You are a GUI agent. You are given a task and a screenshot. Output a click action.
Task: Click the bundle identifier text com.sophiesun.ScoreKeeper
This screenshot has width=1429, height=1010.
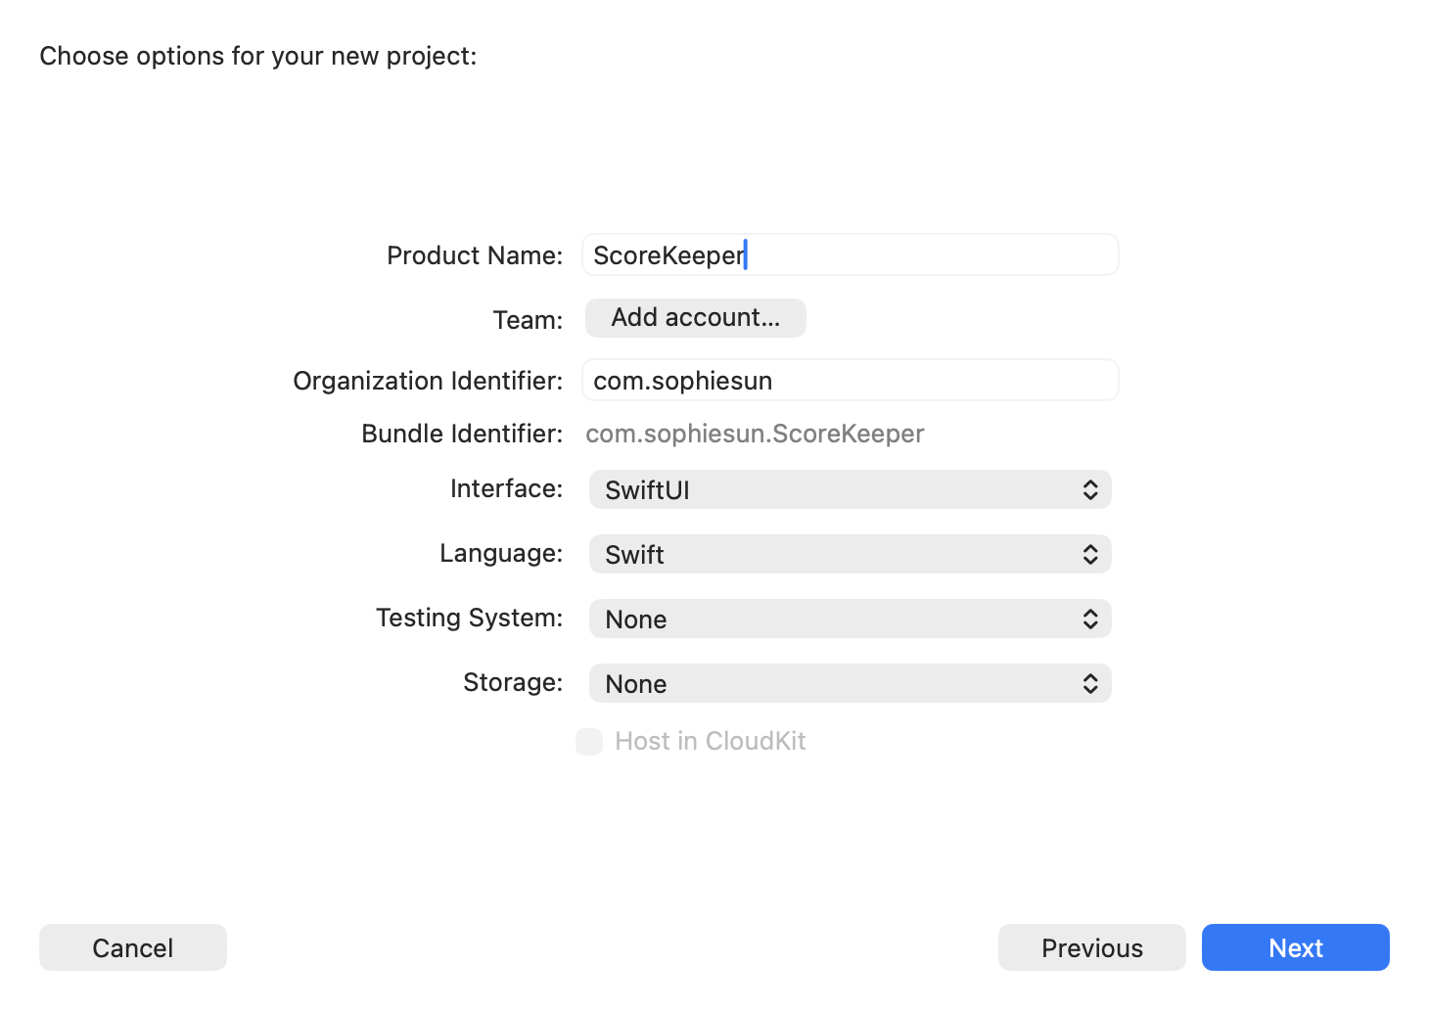pos(755,434)
